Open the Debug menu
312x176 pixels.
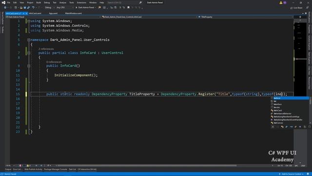(x=47, y=2)
